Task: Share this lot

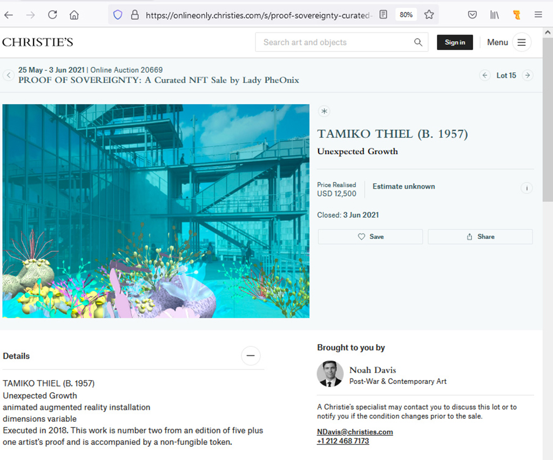Action: (x=480, y=237)
